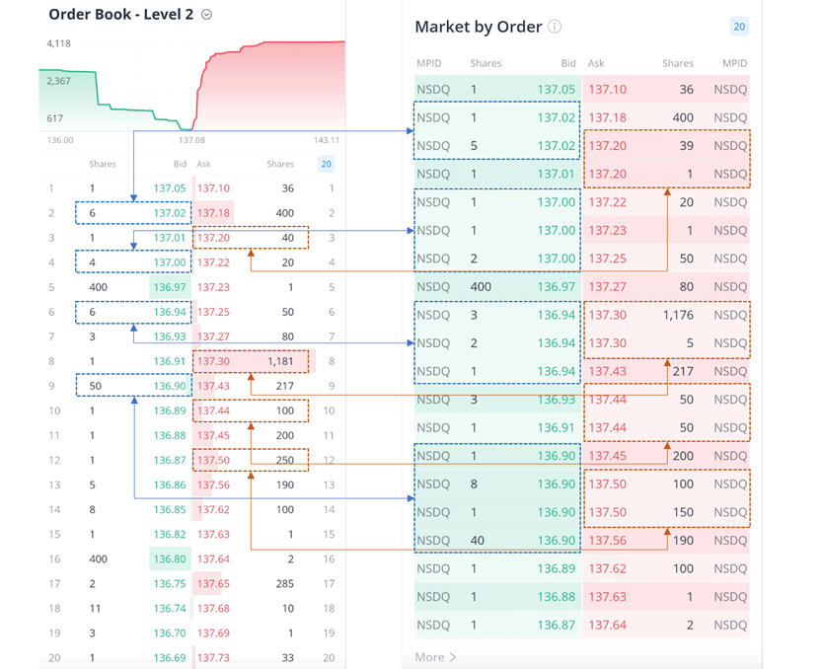Select the 136.80 bid price in Order Book

tap(168, 558)
